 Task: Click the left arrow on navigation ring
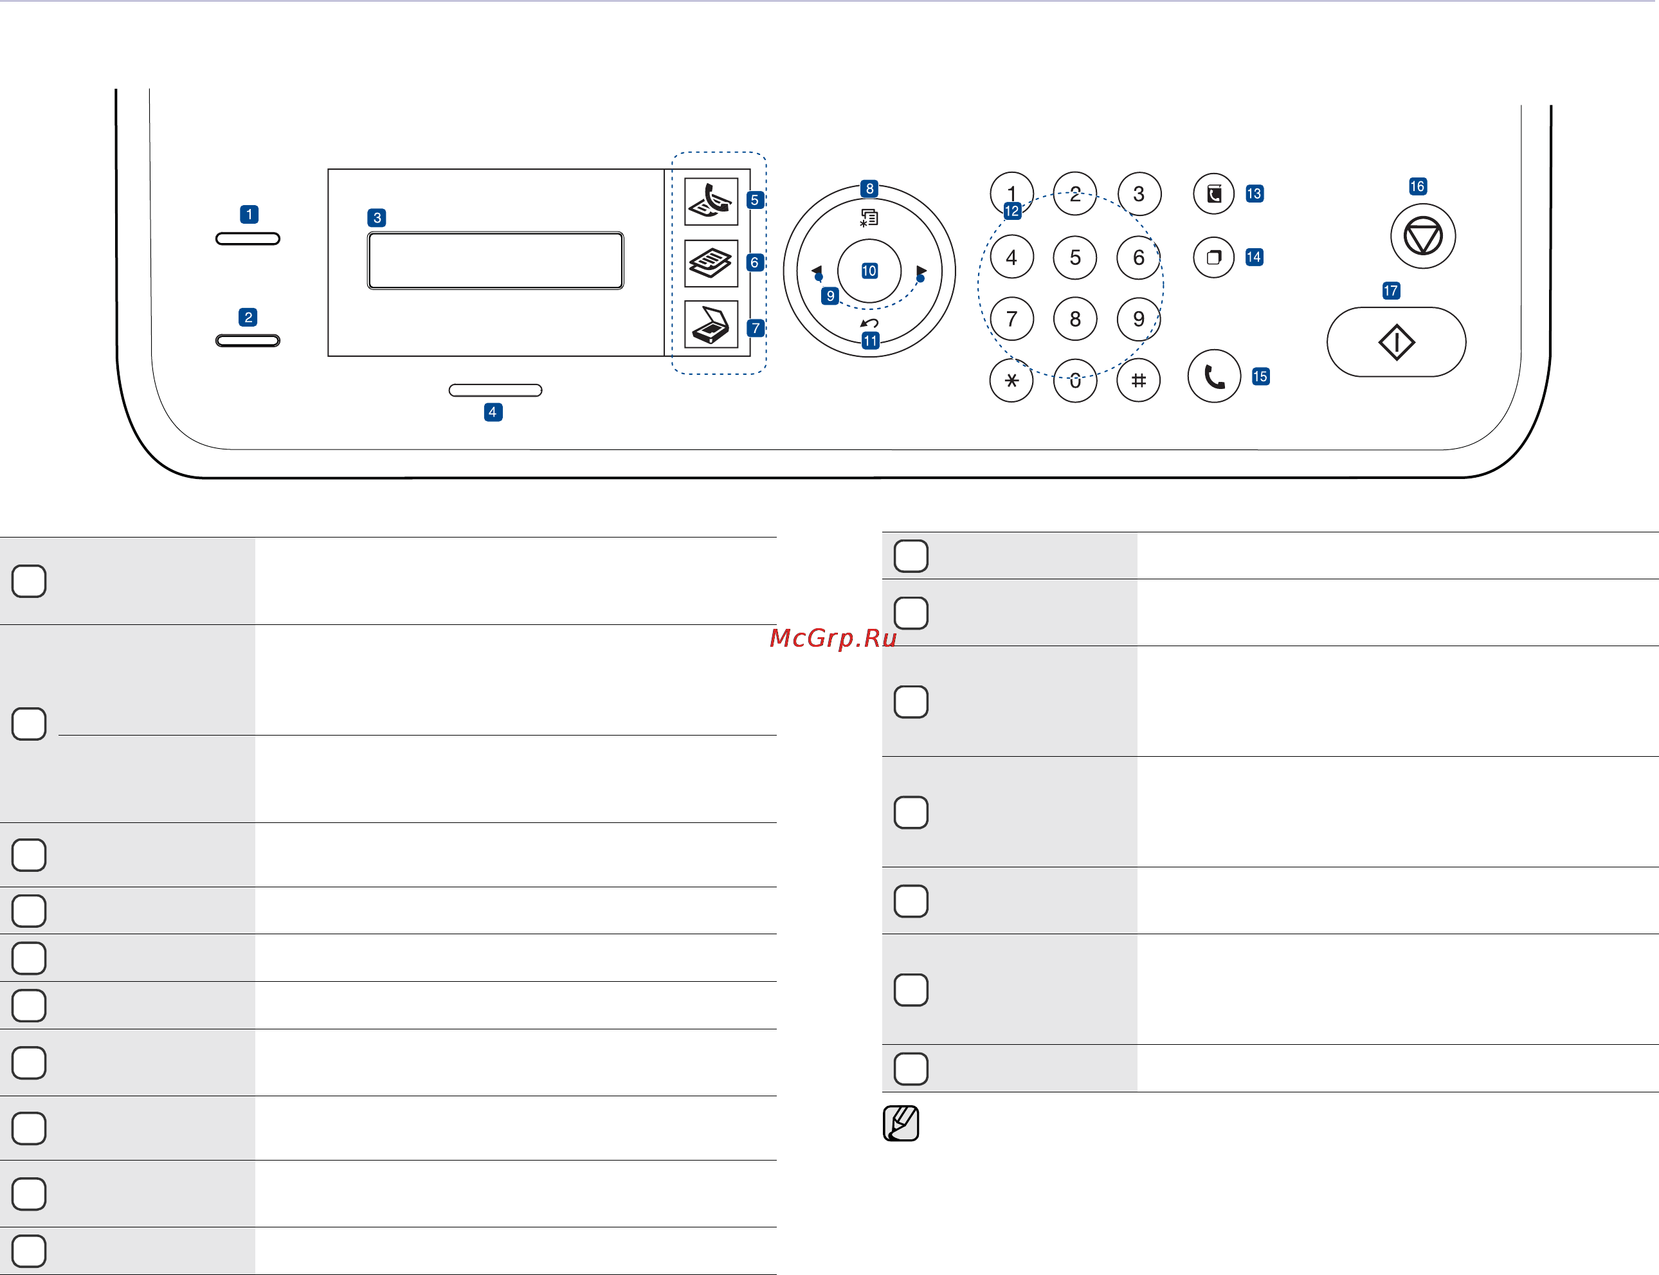pos(817,271)
